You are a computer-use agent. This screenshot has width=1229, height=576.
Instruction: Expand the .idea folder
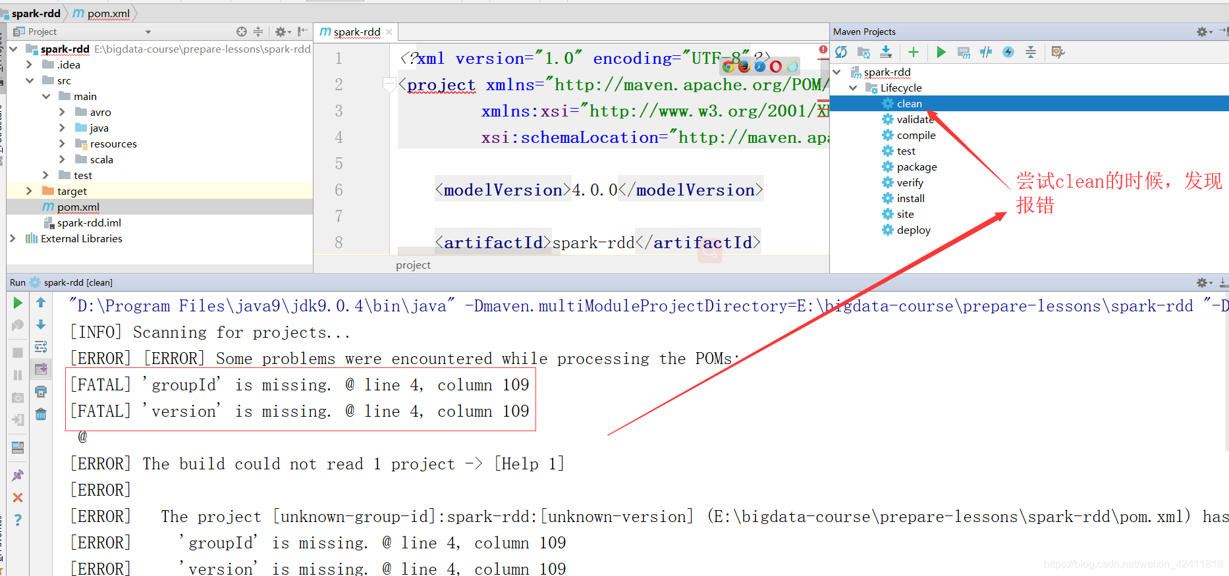coord(29,65)
